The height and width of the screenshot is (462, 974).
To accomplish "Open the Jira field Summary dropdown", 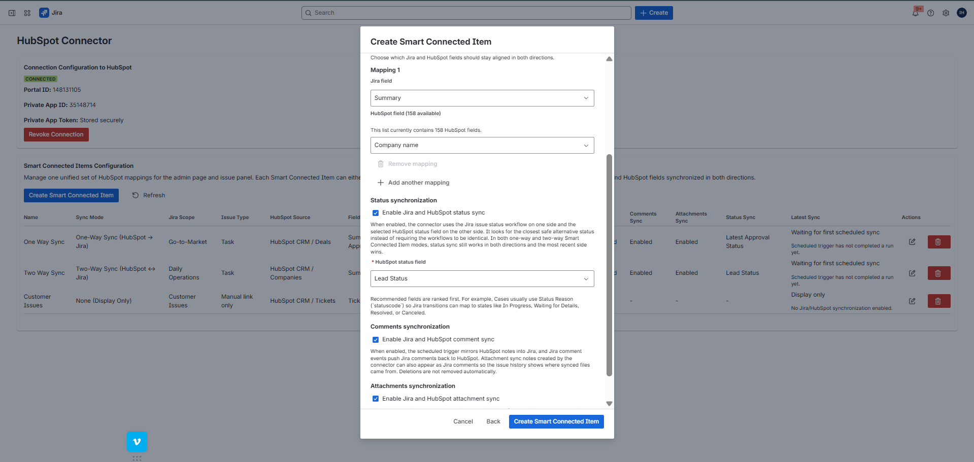I will [482, 98].
